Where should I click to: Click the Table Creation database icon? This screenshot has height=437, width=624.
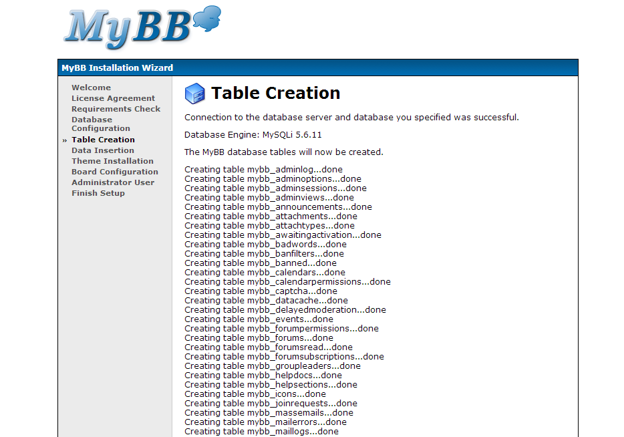(194, 94)
